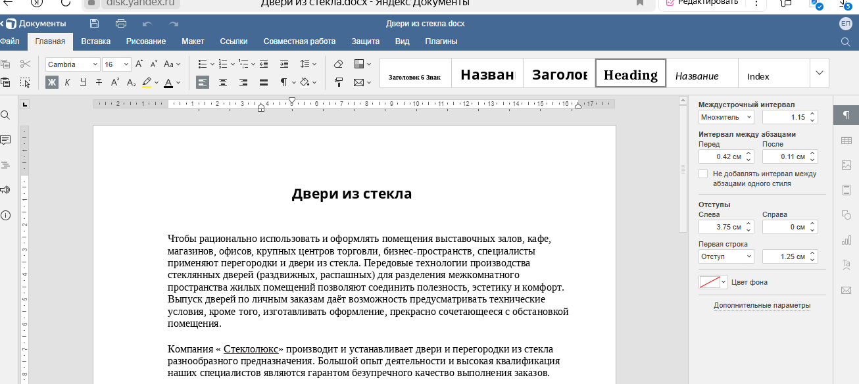Open the Cambria font name dropdown
This screenshot has width=859, height=384.
coord(95,64)
